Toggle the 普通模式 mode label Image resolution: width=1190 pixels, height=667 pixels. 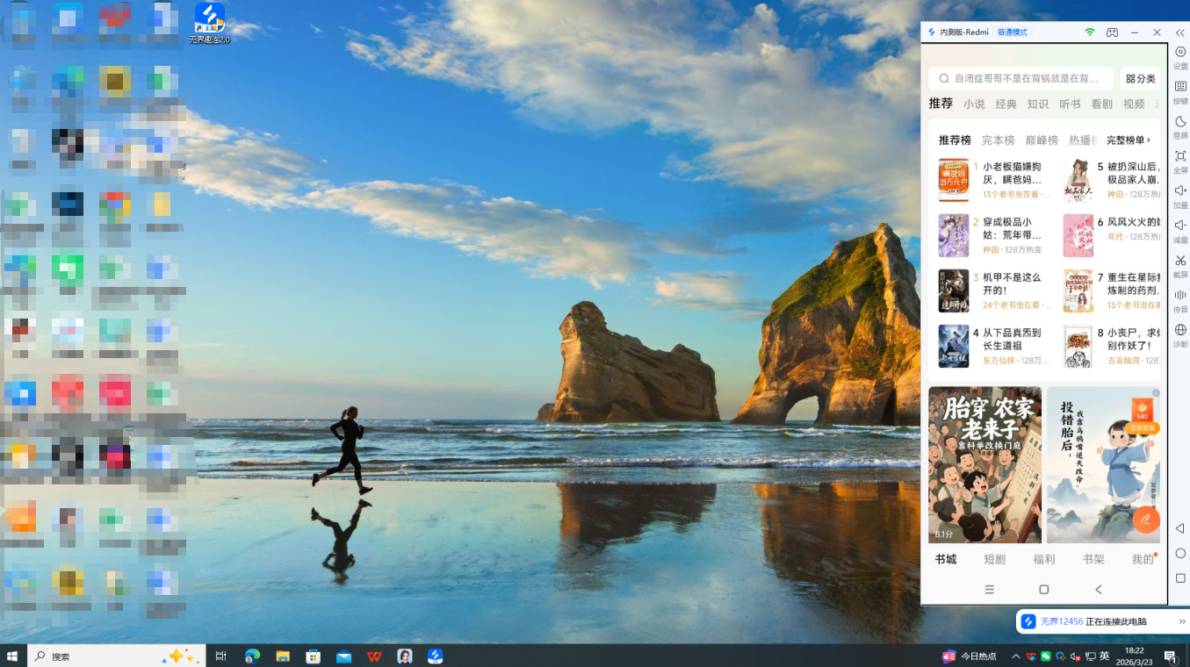1012,32
